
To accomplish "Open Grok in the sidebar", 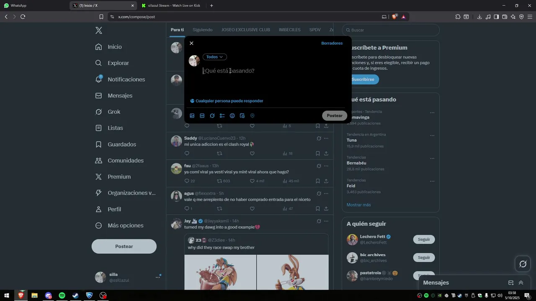I will click(x=108, y=112).
